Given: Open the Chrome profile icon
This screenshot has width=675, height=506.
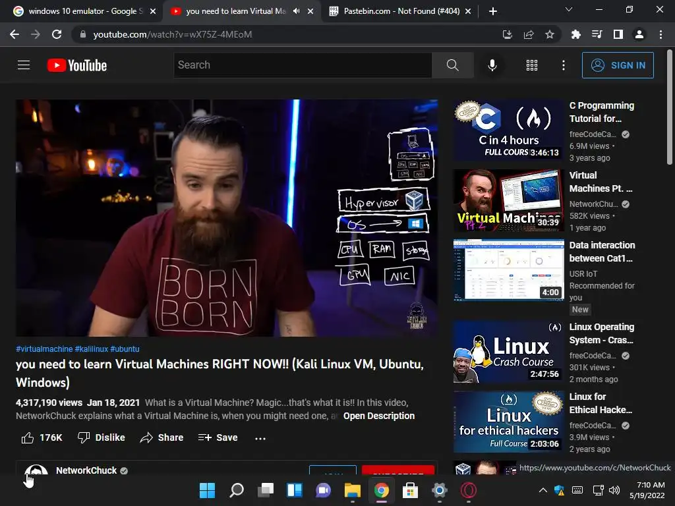Looking at the screenshot, I should (x=639, y=34).
